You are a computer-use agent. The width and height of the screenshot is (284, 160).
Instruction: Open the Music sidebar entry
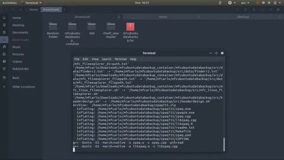pos(16,47)
